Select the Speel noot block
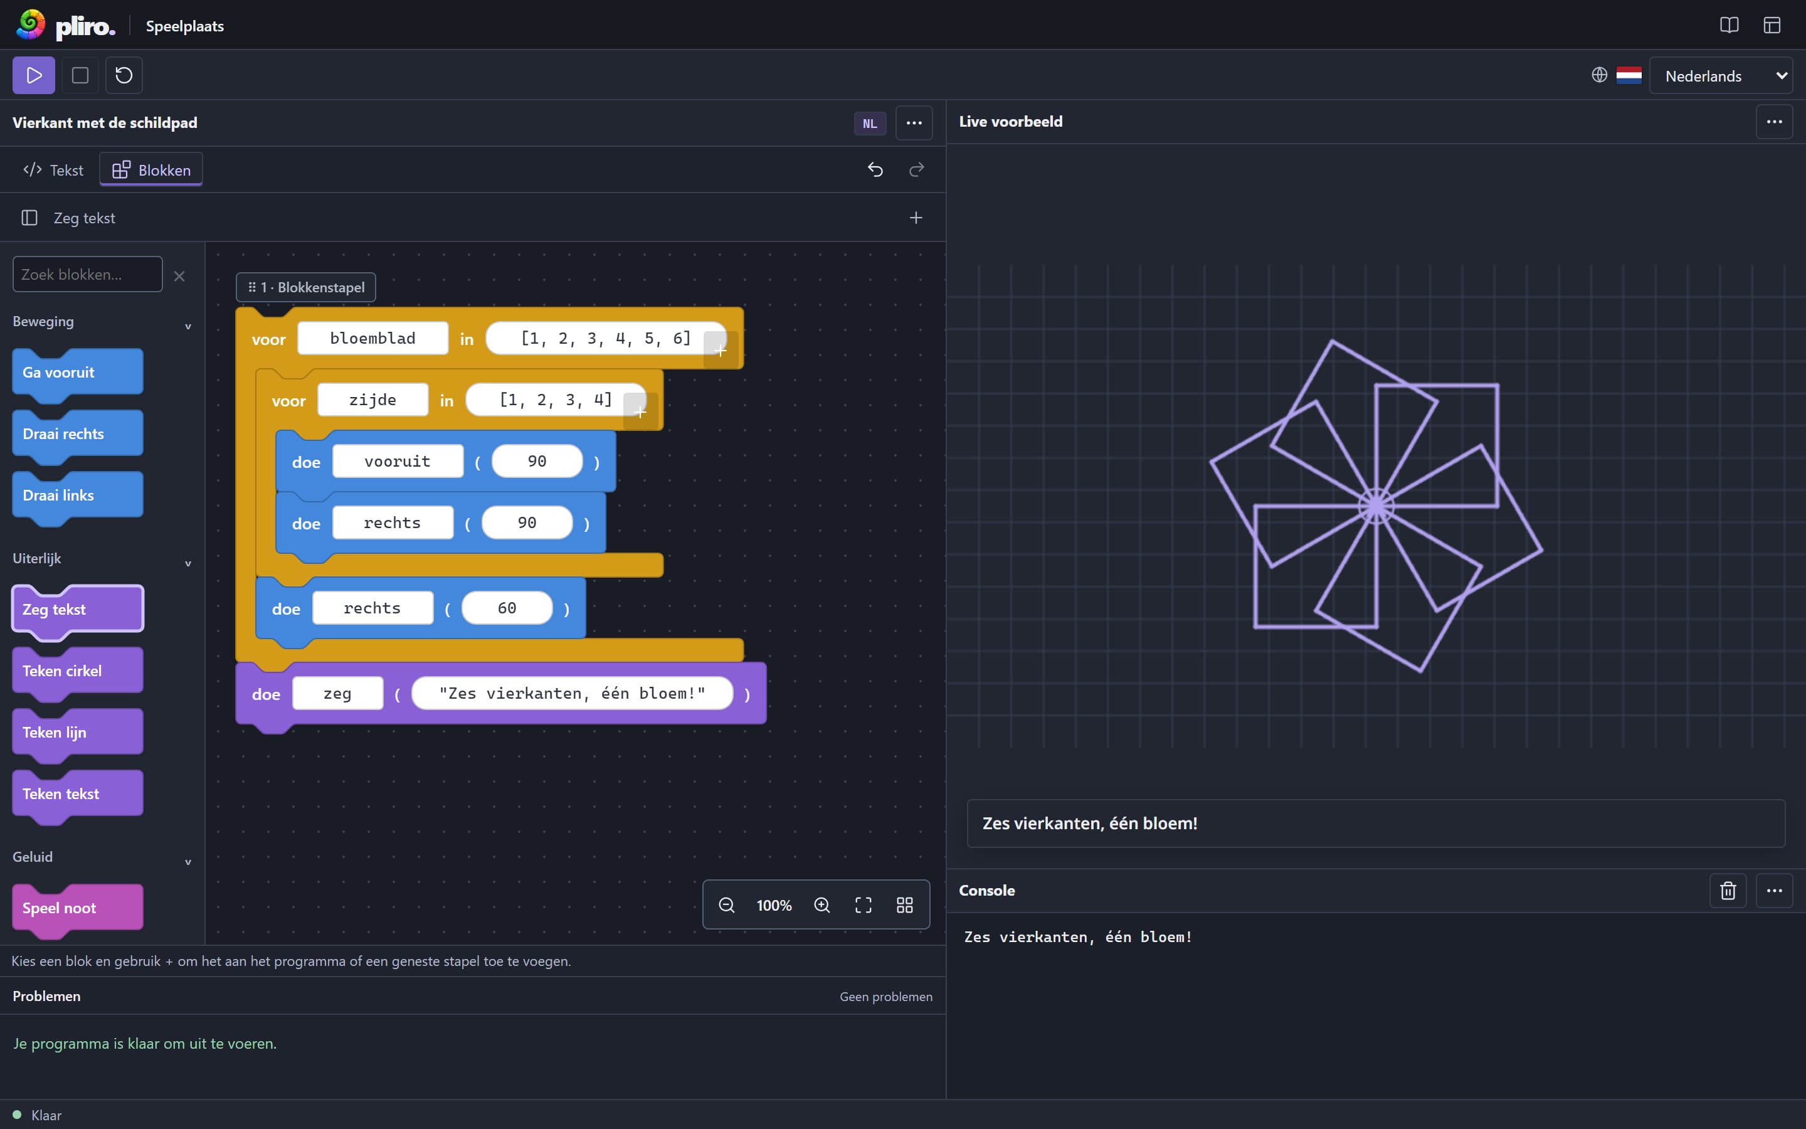1806x1129 pixels. 78,908
